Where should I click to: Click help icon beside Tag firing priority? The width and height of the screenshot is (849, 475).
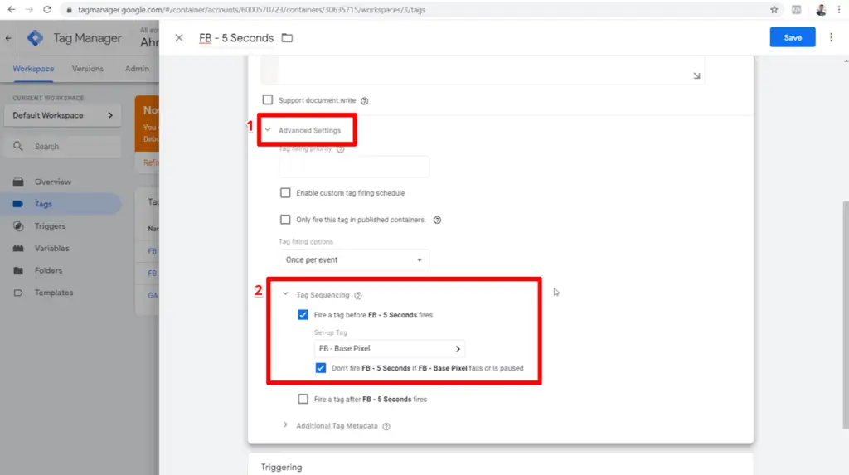click(341, 149)
